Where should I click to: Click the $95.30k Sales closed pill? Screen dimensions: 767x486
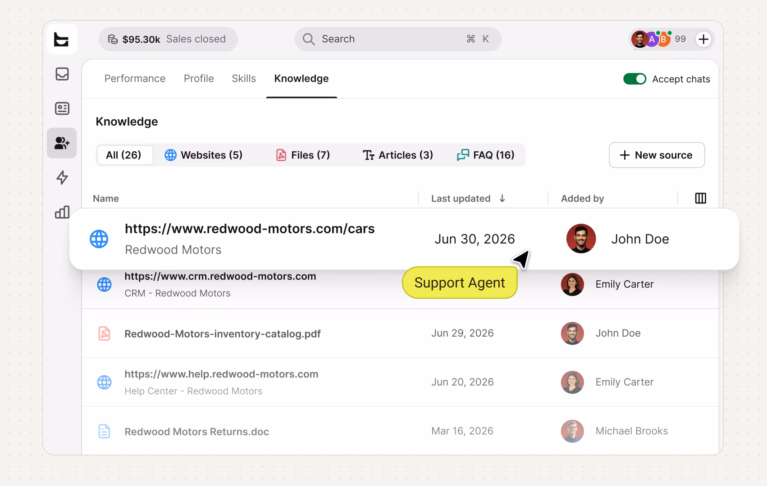coord(168,39)
